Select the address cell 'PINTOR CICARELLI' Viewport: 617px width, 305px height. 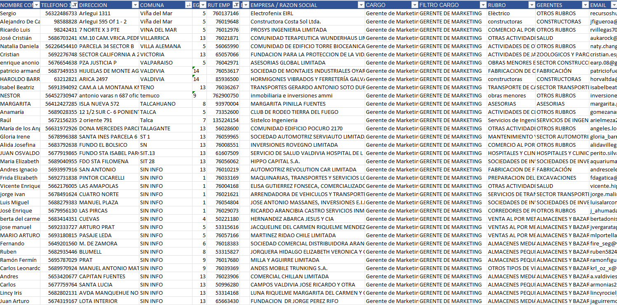[x=109, y=178]
